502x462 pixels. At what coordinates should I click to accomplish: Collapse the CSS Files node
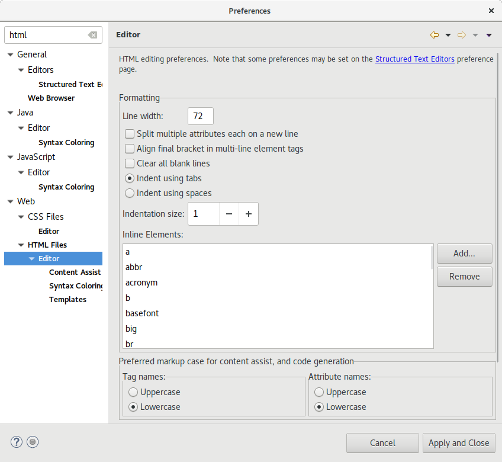21,217
